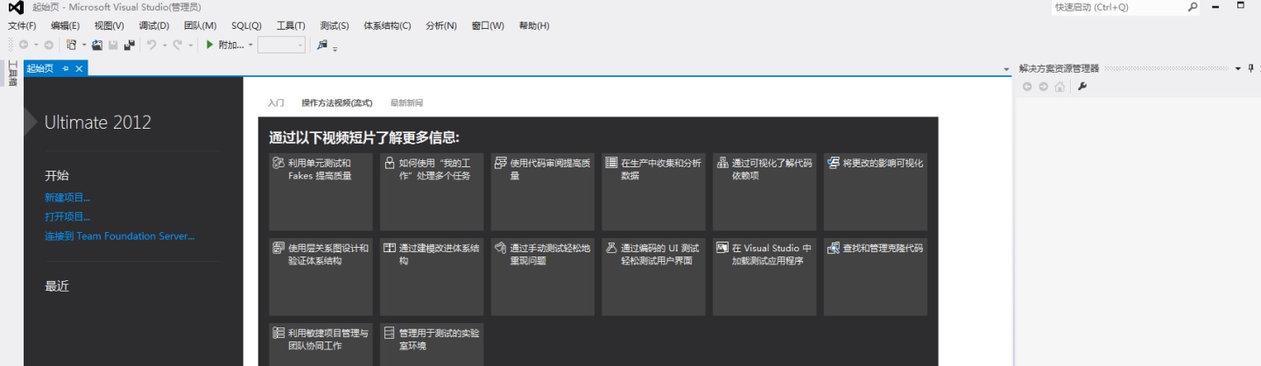This screenshot has width=1261, height=366.
Task: Toggle auto-hide pin on Solution Explorer panel
Action: pyautogui.click(x=1250, y=68)
